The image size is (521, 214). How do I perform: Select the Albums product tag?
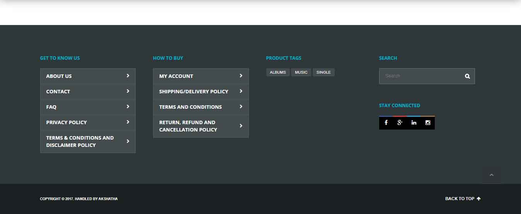coord(278,72)
